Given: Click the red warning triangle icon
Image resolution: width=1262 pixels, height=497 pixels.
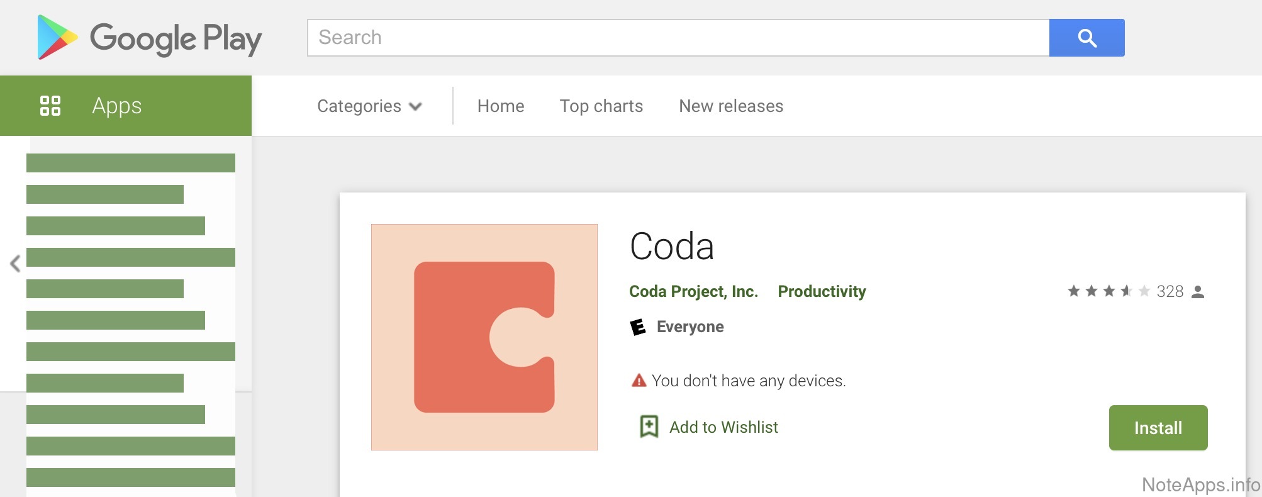Looking at the screenshot, I should tap(639, 381).
